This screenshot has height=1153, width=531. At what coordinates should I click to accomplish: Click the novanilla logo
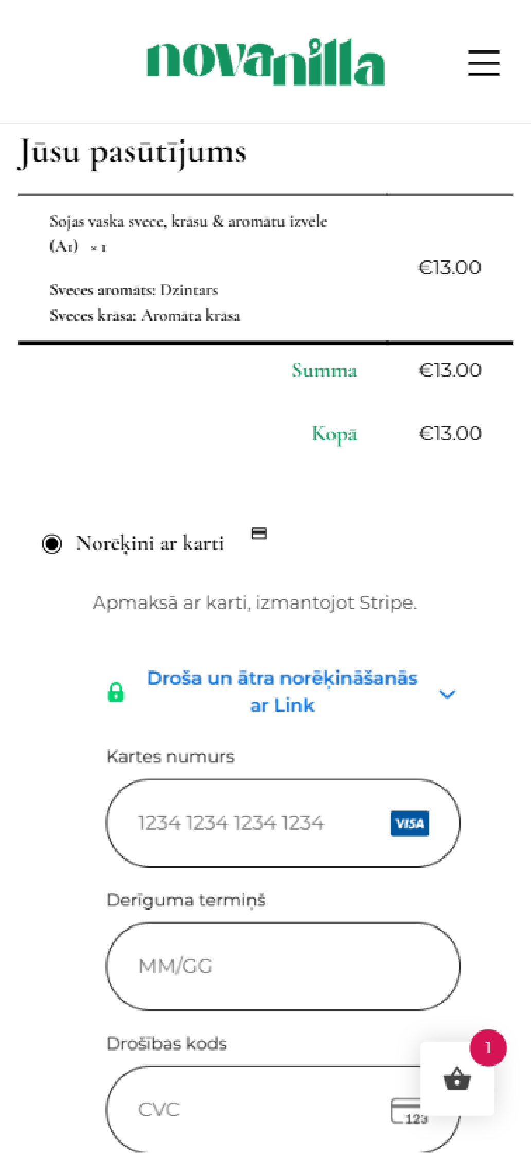pyautogui.click(x=265, y=62)
